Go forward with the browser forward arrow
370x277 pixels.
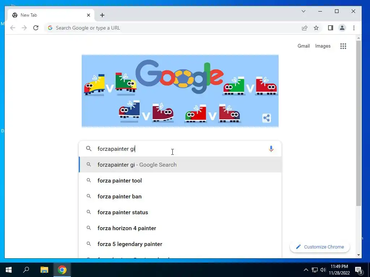24,28
